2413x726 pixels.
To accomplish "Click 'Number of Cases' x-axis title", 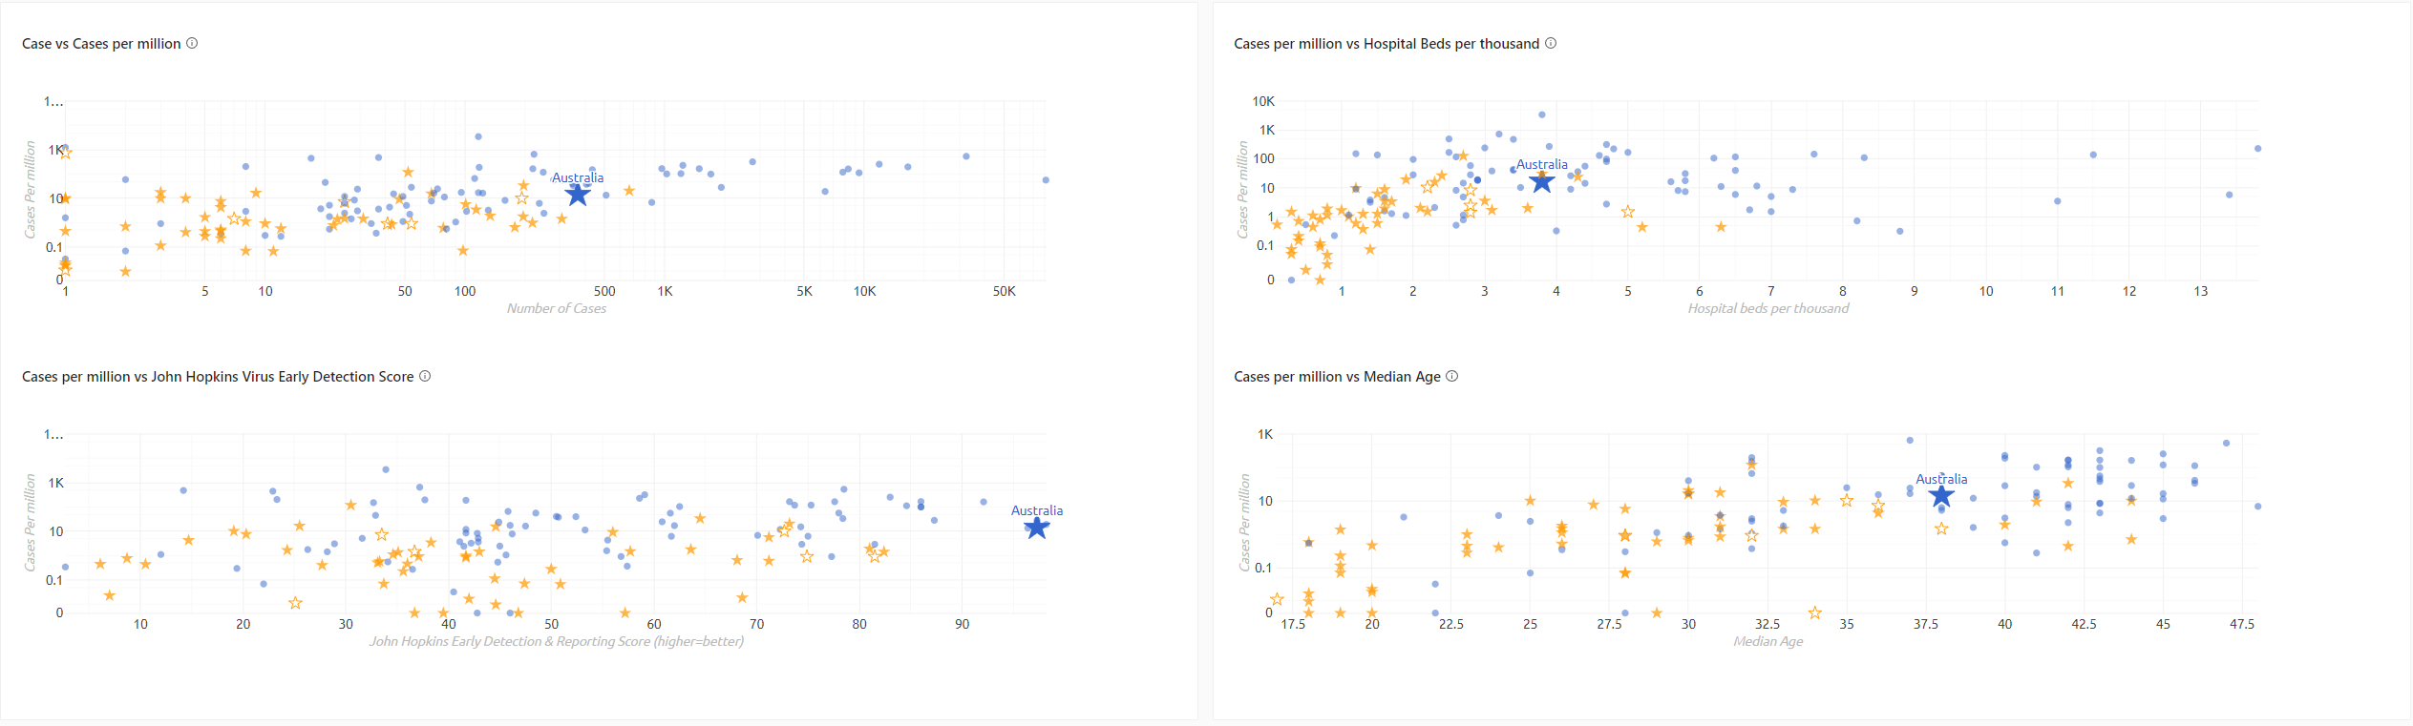I will point(557,308).
